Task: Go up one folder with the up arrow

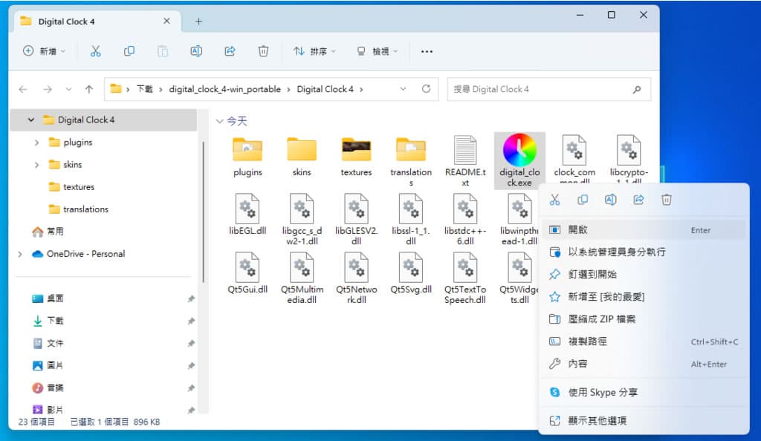Action: click(x=89, y=89)
